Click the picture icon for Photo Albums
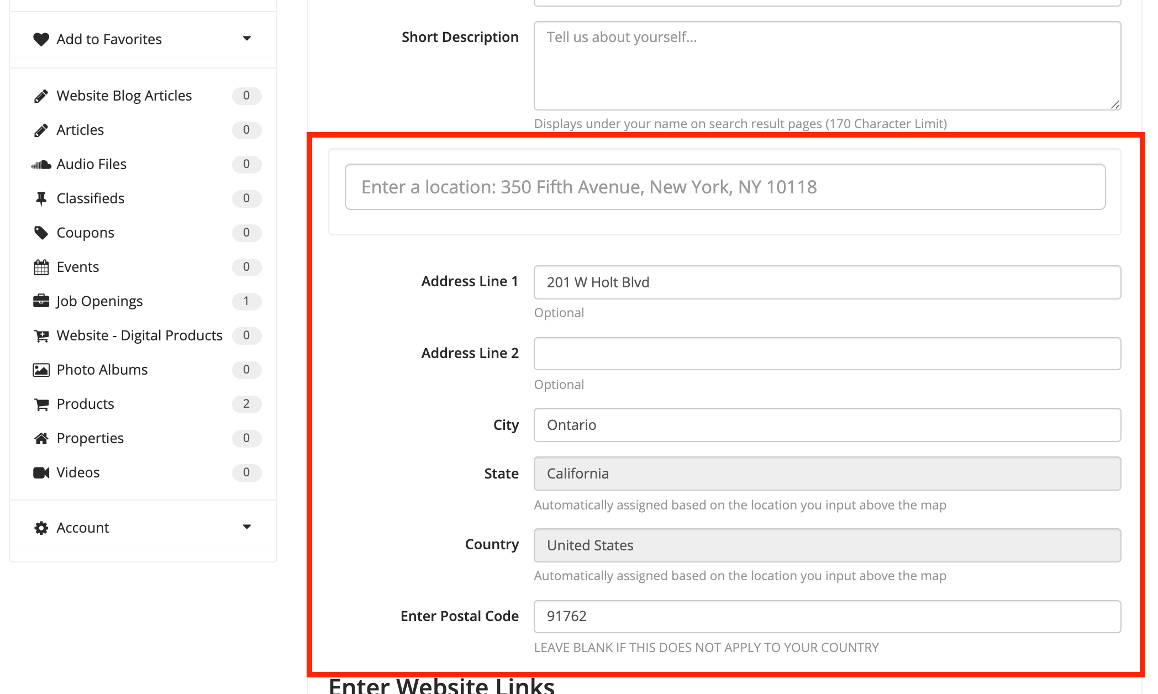The height and width of the screenshot is (694, 1158). point(41,370)
